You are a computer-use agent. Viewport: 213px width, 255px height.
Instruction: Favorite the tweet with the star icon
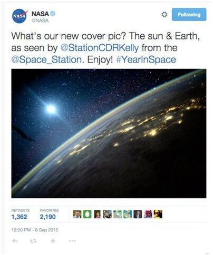click(53, 241)
